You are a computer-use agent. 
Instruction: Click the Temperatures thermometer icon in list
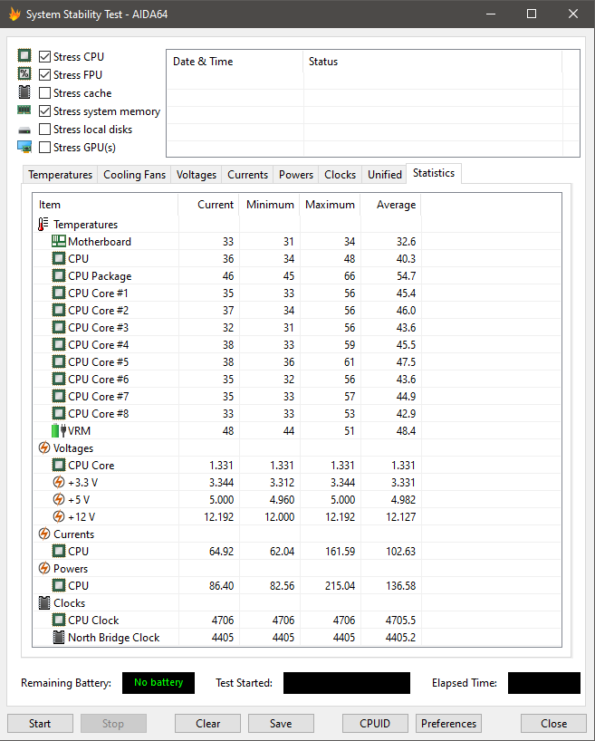coord(43,225)
